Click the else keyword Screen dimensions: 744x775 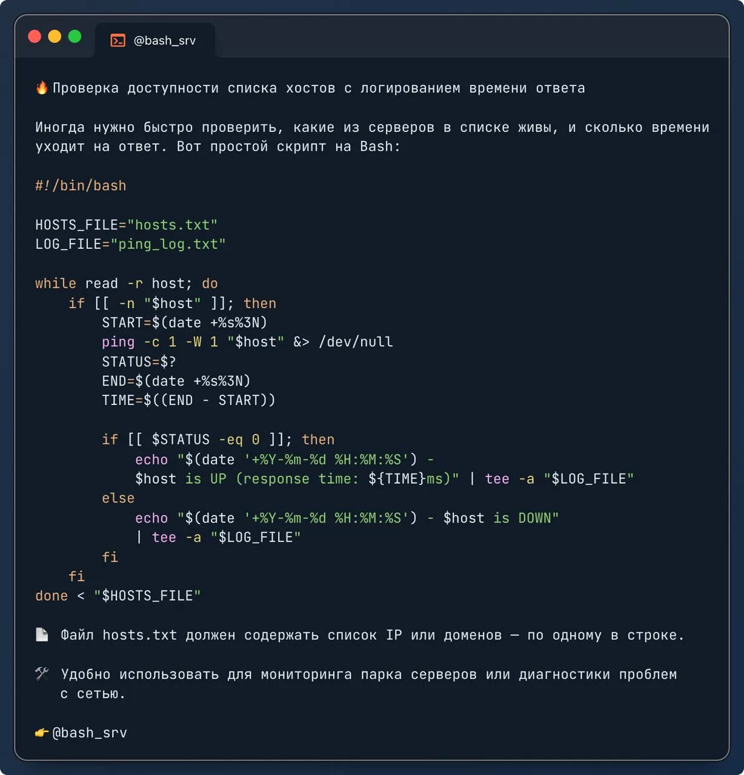tap(118, 498)
